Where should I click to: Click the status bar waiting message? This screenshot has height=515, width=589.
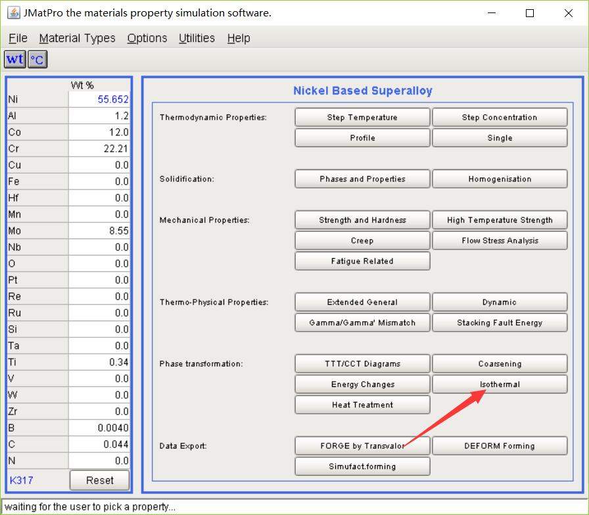pyautogui.click(x=90, y=506)
